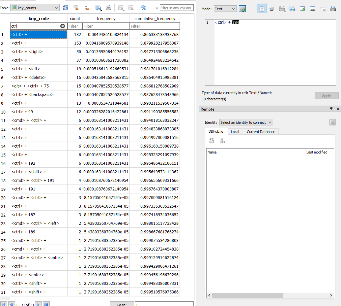Click the Apply button in cell editor
Image resolution: width=341 pixels, height=306 pixels.
coord(326,96)
